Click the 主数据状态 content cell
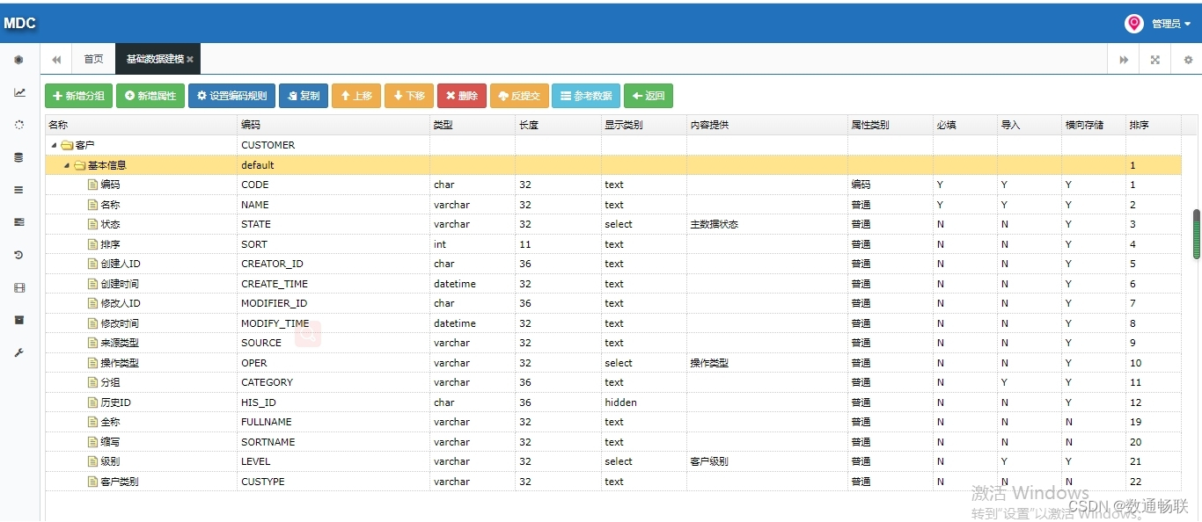The width and height of the screenshot is (1202, 522). tap(767, 224)
